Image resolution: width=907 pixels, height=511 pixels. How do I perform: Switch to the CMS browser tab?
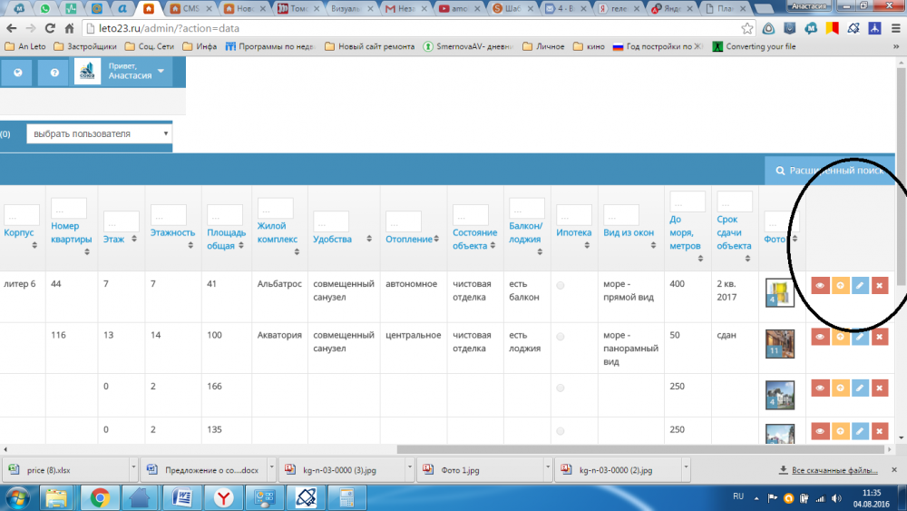(x=190, y=9)
